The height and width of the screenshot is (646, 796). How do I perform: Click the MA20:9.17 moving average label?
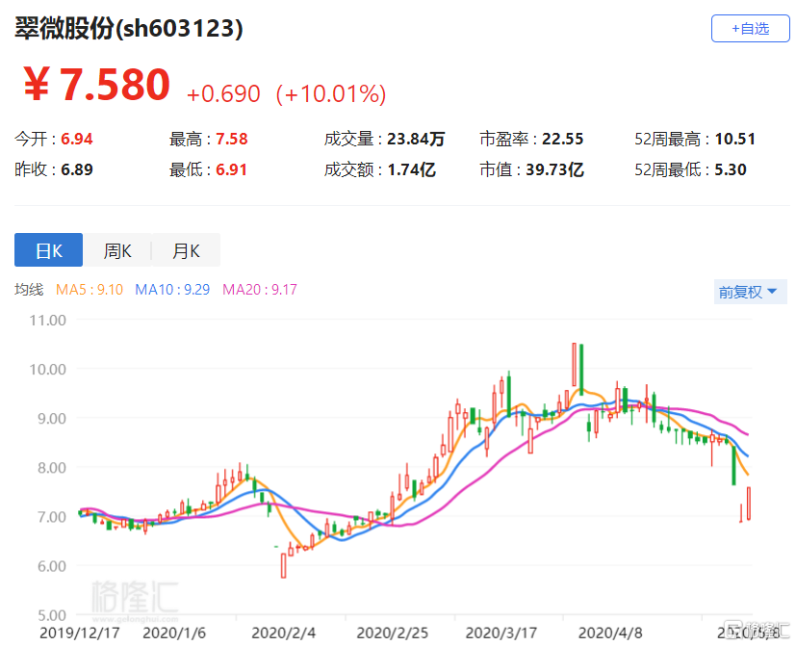pos(260,290)
